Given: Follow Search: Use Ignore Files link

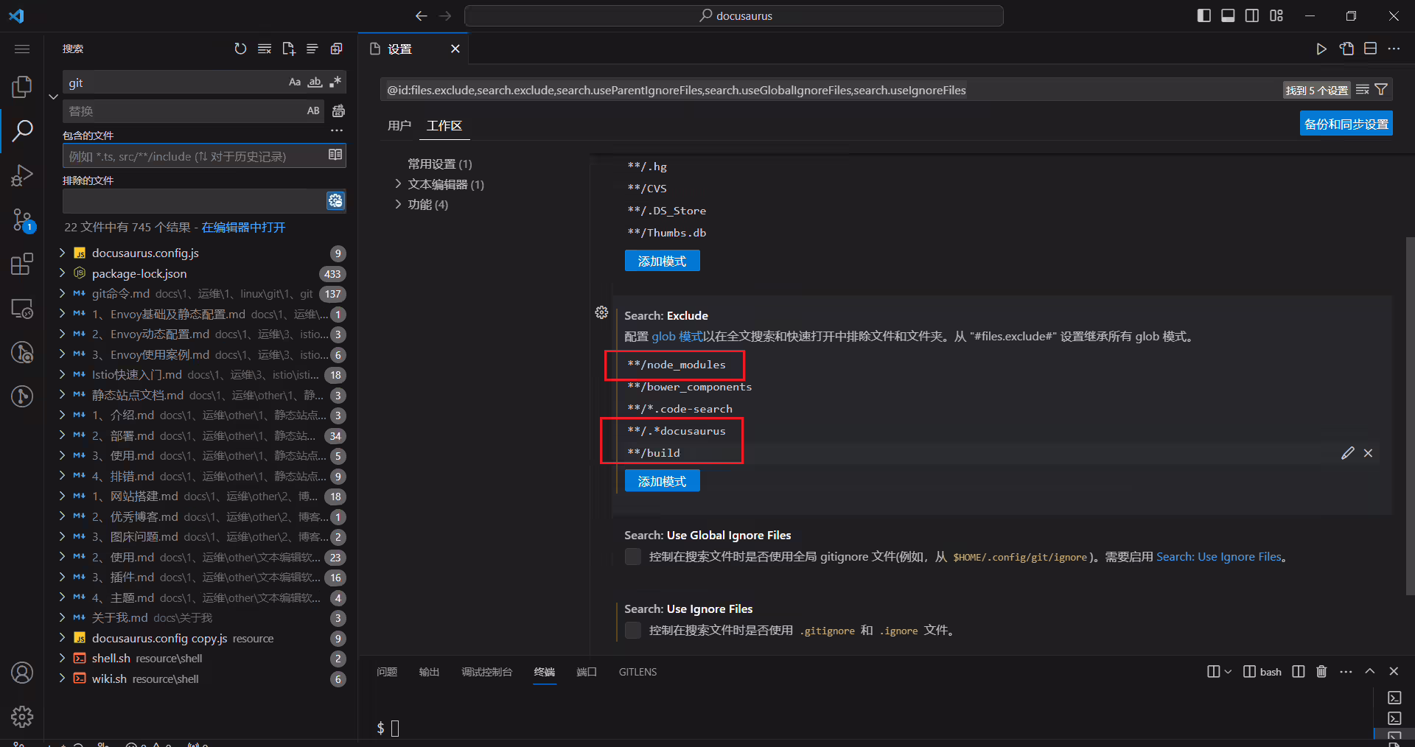Looking at the screenshot, I should click(1219, 556).
